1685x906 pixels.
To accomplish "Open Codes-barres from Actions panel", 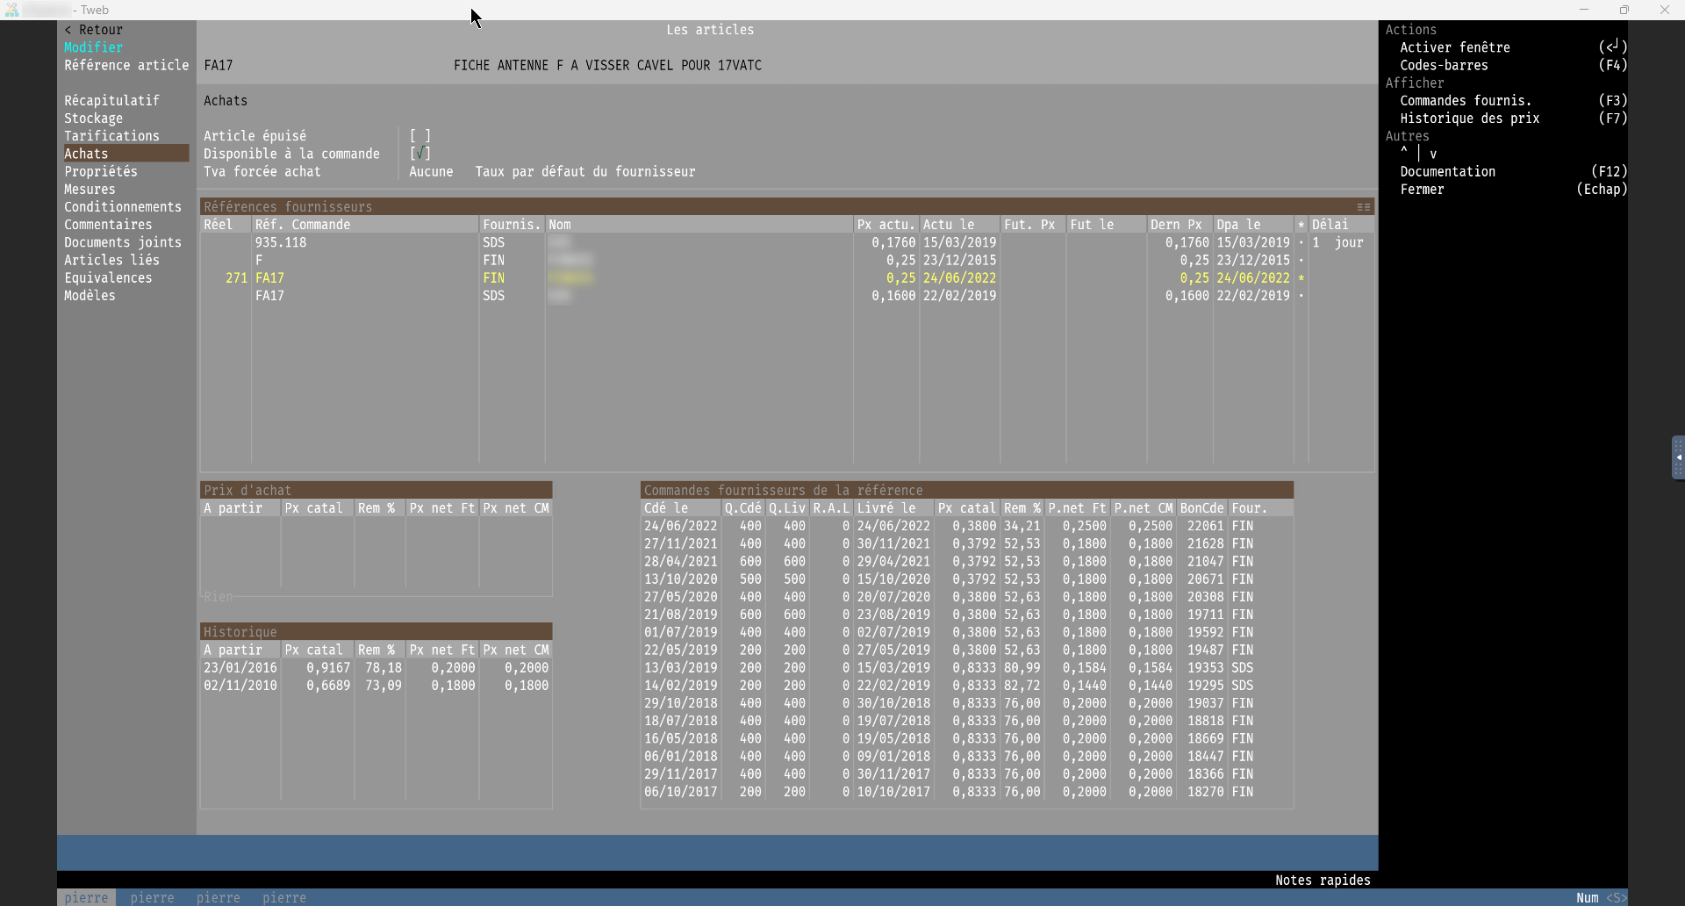I will tap(1444, 65).
